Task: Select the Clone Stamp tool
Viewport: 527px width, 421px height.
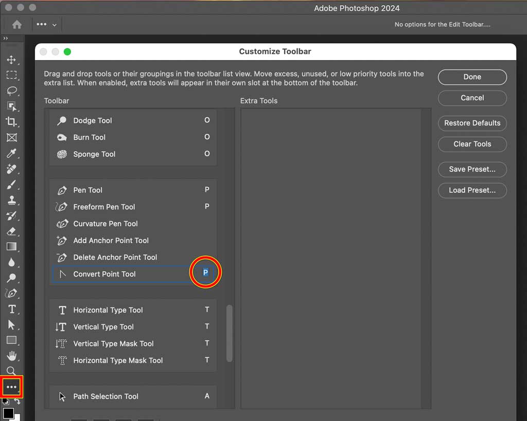Action: pos(11,200)
